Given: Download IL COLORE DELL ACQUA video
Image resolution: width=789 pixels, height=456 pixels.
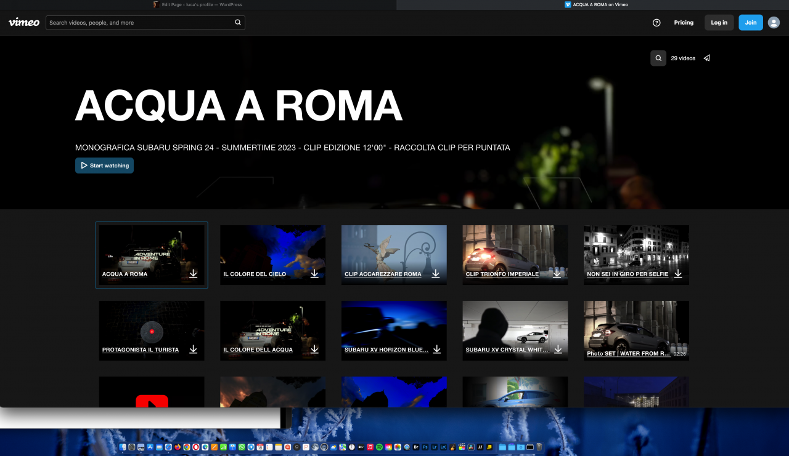Looking at the screenshot, I should coord(314,349).
